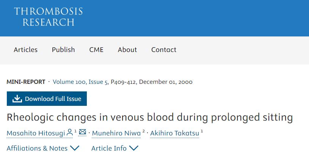Click the MINI-REPORT article type label

pos(26,82)
